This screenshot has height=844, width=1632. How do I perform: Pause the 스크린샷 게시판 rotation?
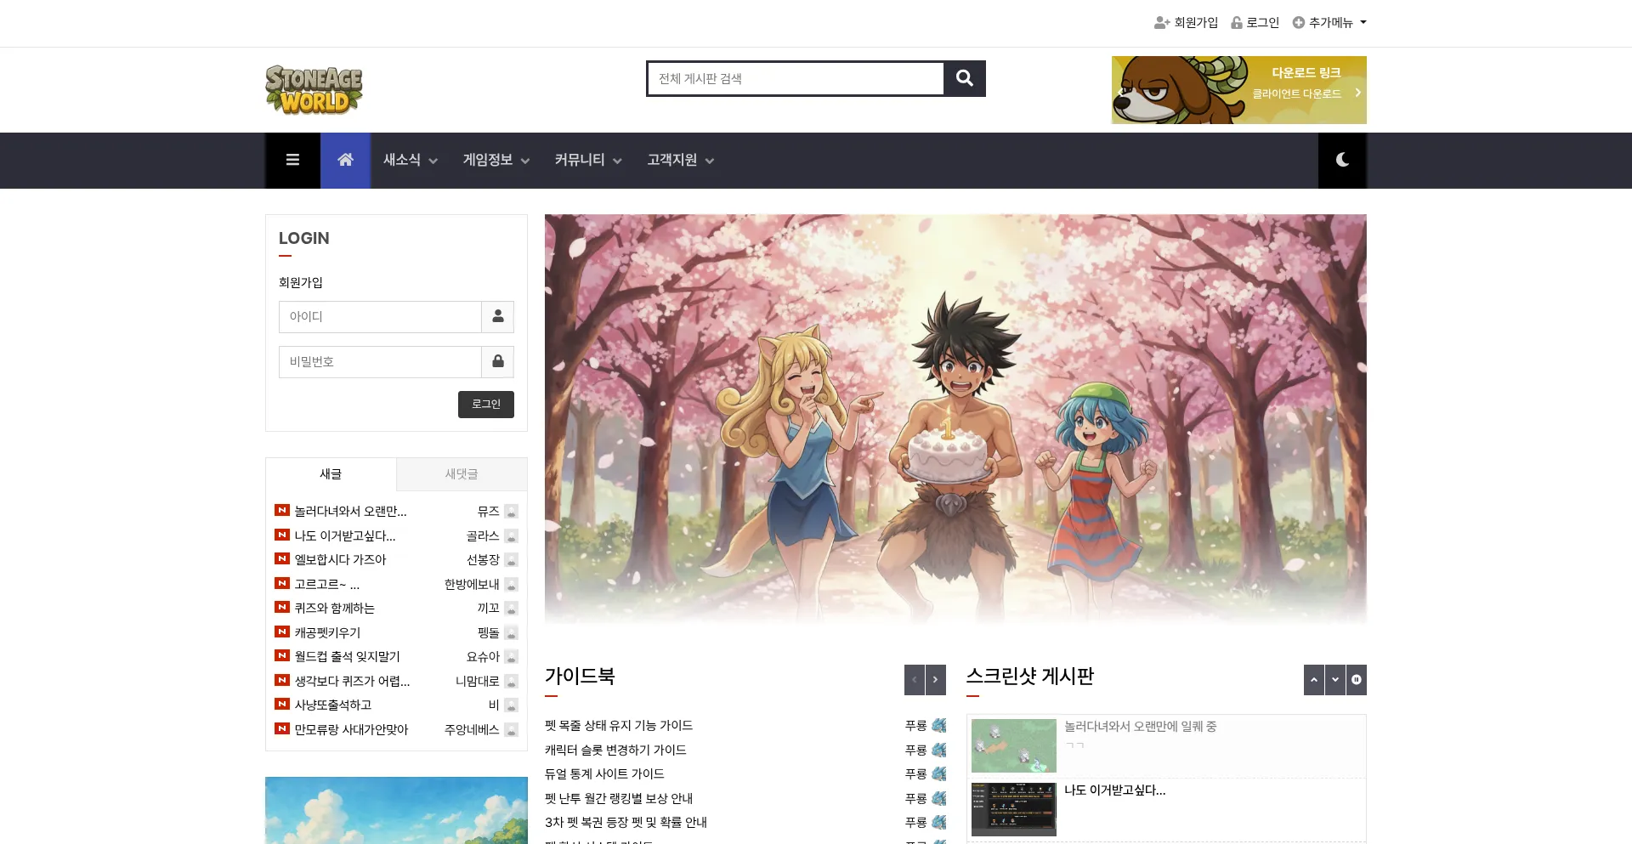click(1357, 680)
